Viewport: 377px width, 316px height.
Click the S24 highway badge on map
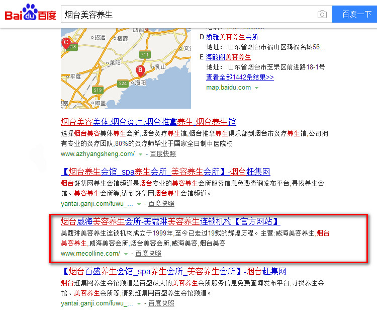[123, 84]
